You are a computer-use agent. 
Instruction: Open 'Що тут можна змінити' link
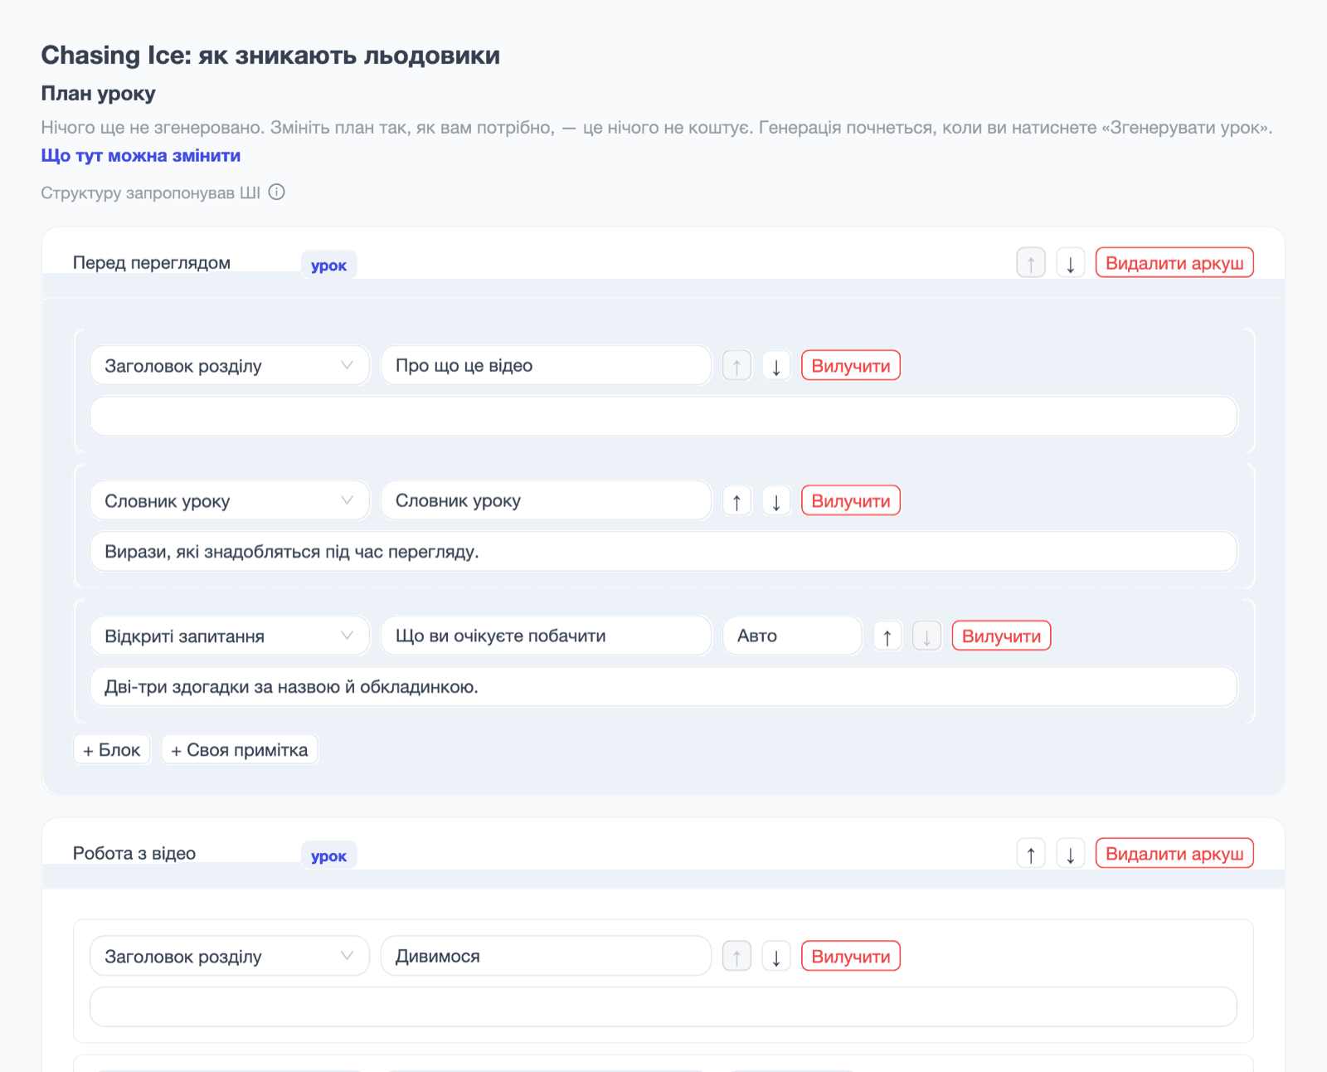tap(141, 156)
